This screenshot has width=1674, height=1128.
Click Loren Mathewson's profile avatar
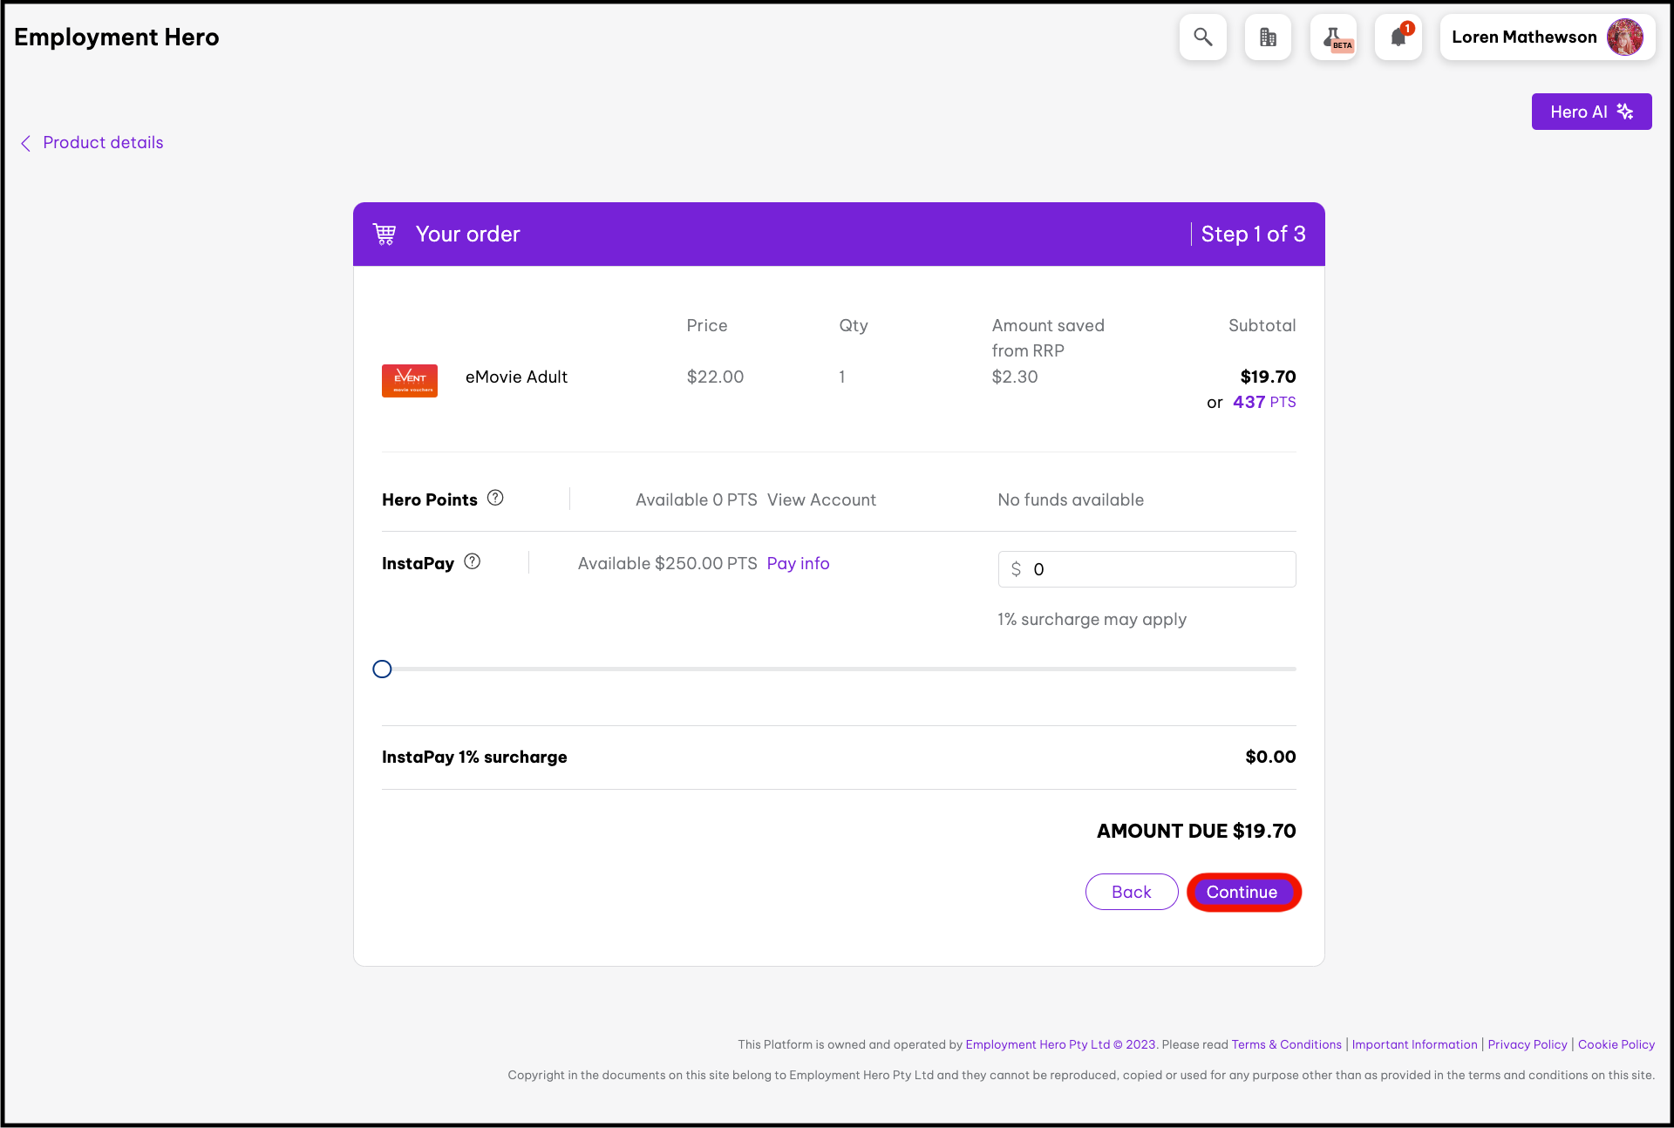tap(1625, 37)
